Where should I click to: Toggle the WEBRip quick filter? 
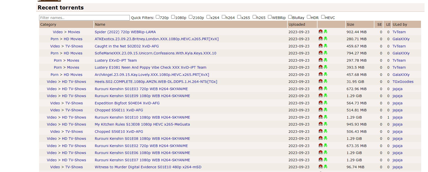(x=270, y=17)
